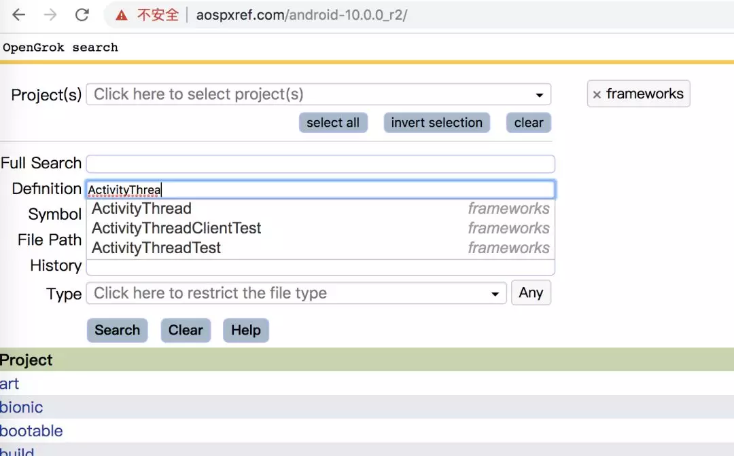Select the ActivityThread autocomplete suggestion
The width and height of the screenshot is (734, 456).
(141, 208)
